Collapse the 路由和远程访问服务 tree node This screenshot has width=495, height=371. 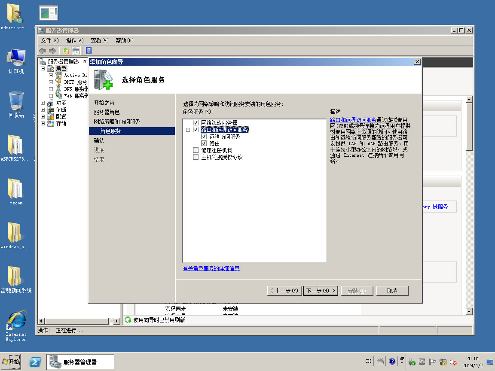coord(188,130)
